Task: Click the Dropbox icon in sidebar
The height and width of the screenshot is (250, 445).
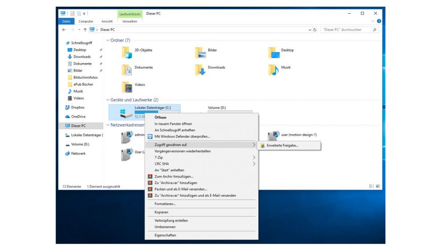Action: pos(68,107)
